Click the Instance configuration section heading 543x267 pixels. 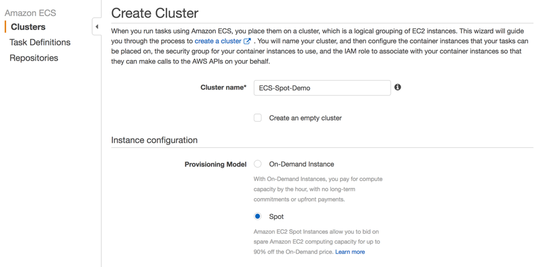point(154,140)
